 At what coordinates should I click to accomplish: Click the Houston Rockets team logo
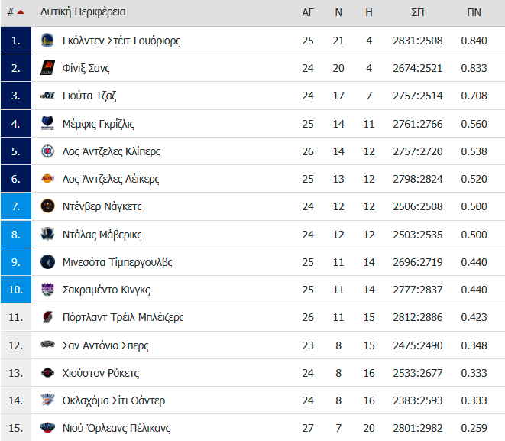(x=47, y=373)
